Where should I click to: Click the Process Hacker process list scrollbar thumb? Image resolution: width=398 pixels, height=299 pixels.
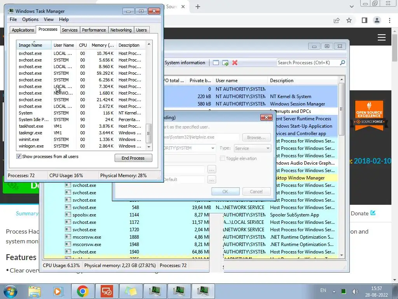coord(342,109)
